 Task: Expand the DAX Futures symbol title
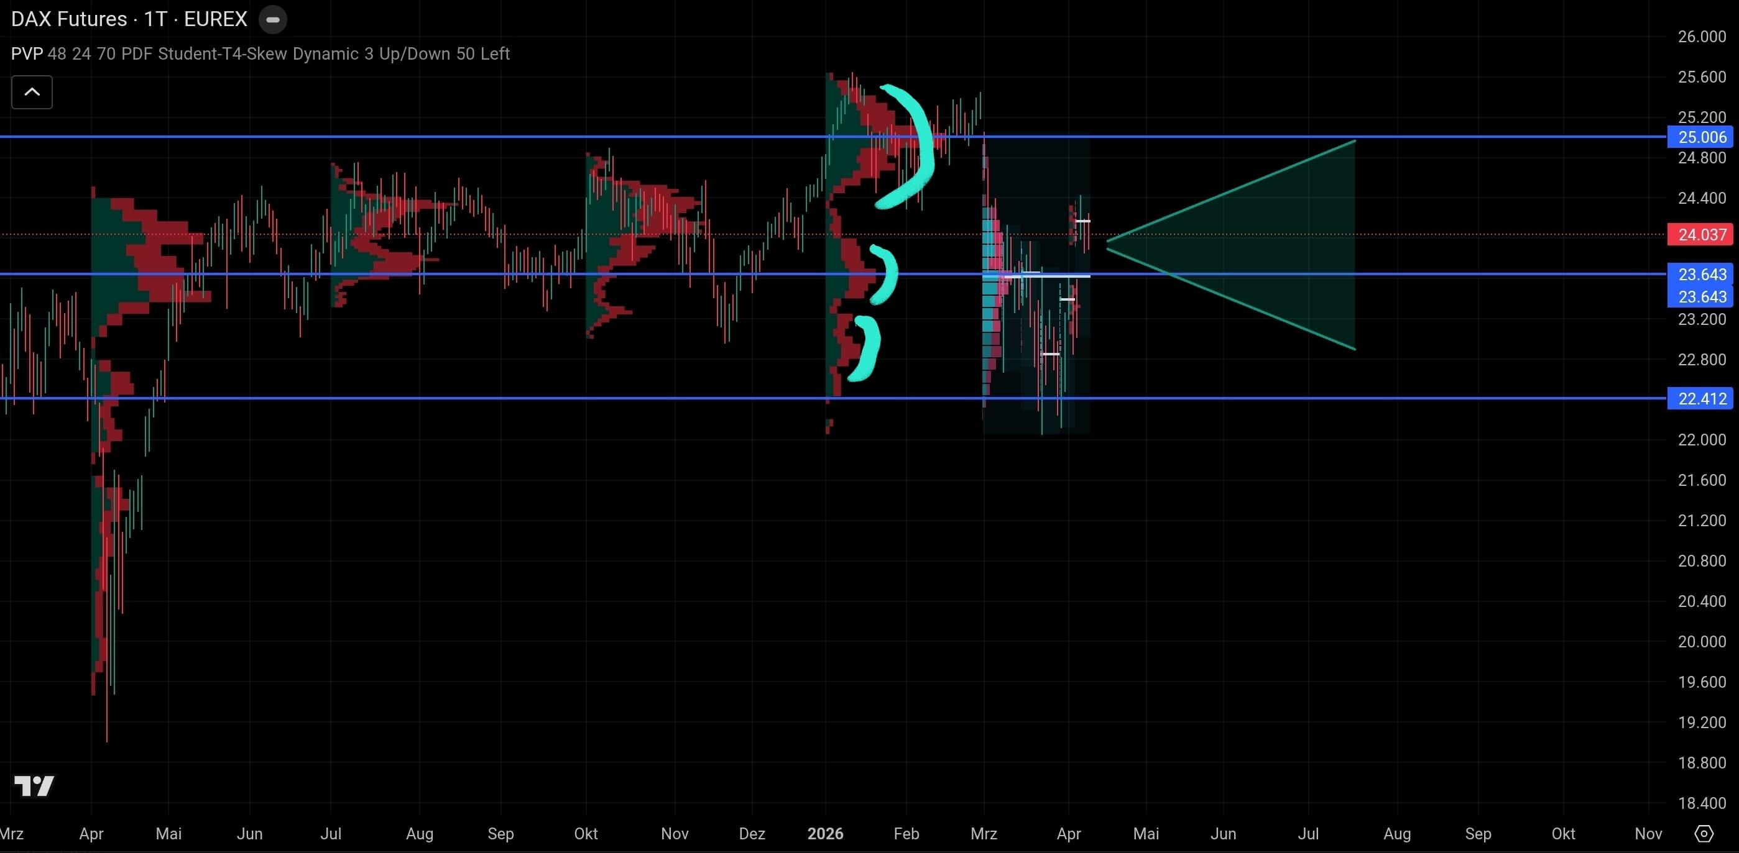[69, 19]
